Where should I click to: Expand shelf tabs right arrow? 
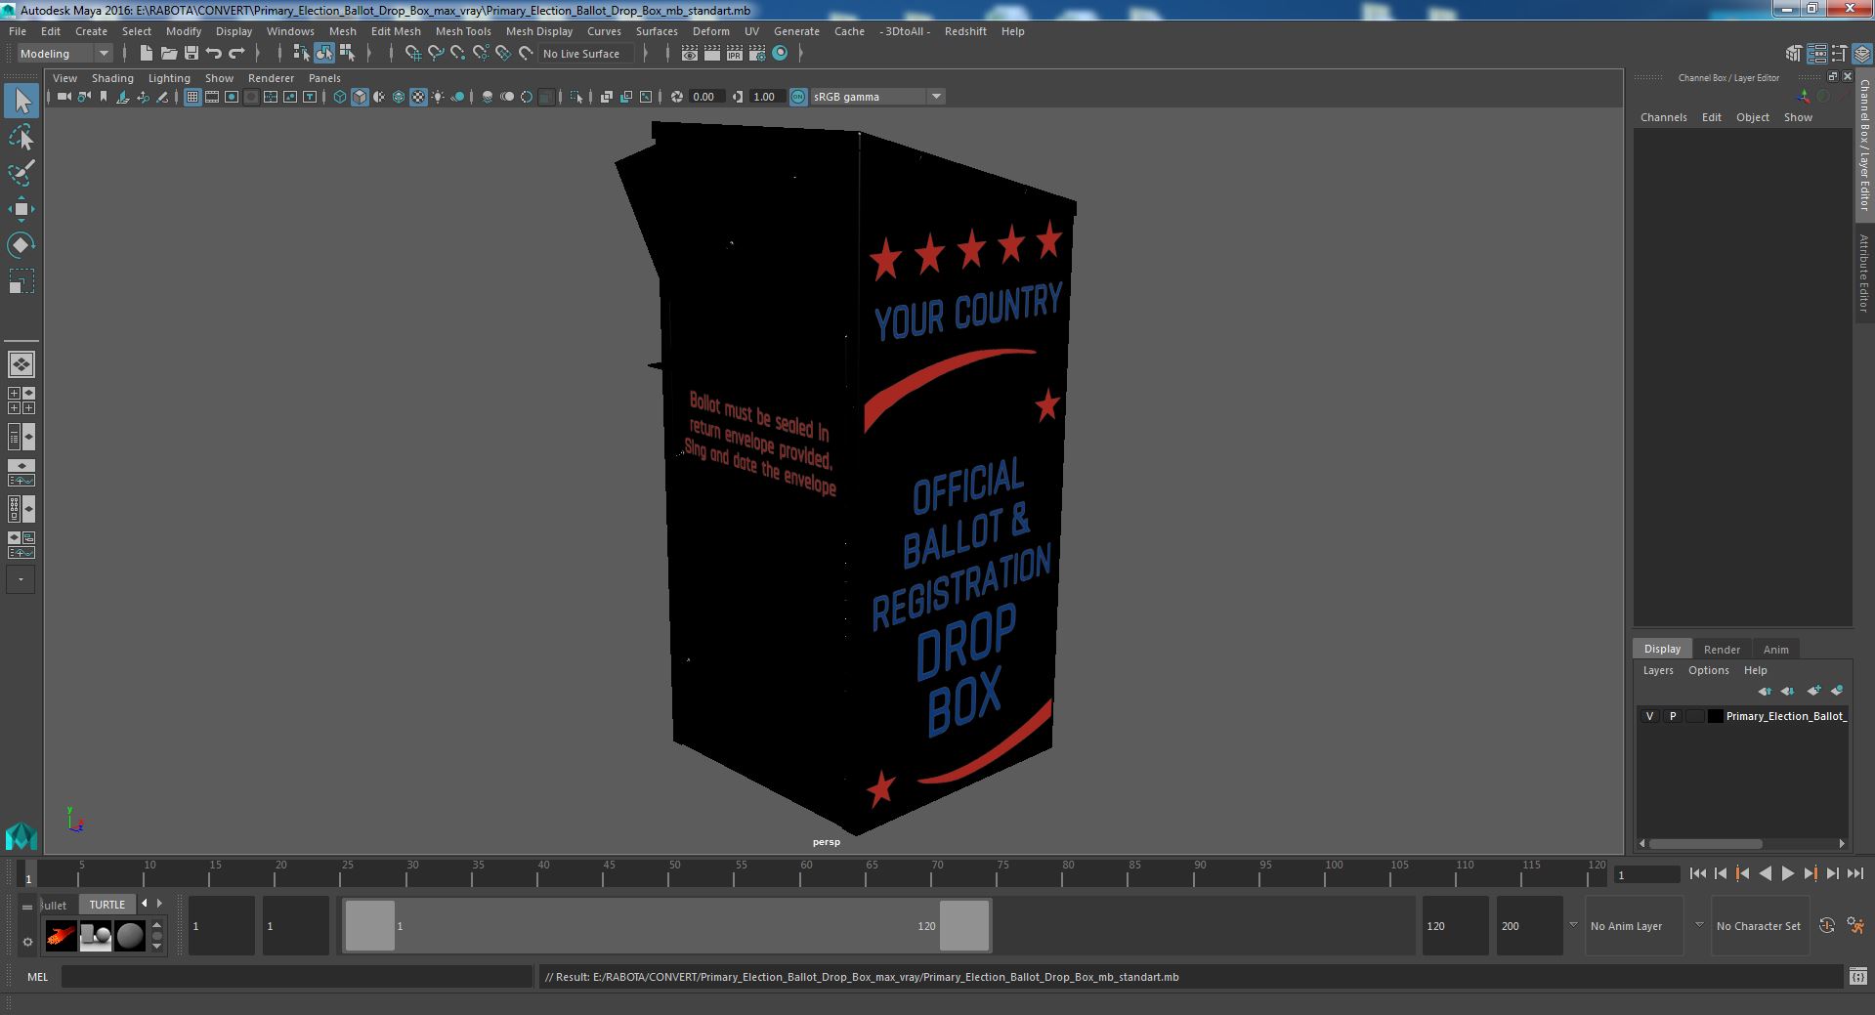159,904
